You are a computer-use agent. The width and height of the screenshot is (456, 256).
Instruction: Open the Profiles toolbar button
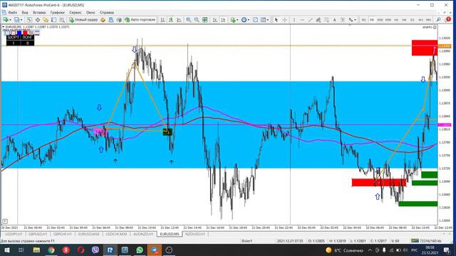[17, 20]
